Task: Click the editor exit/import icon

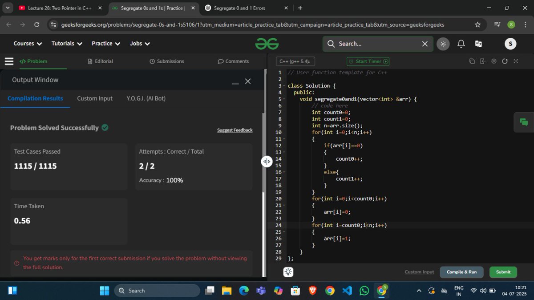Action: [x=483, y=61]
